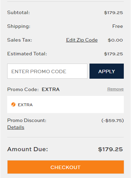
Task: Click the orange checkmark icon beside EXTRA
Action: pyautogui.click(x=13, y=104)
